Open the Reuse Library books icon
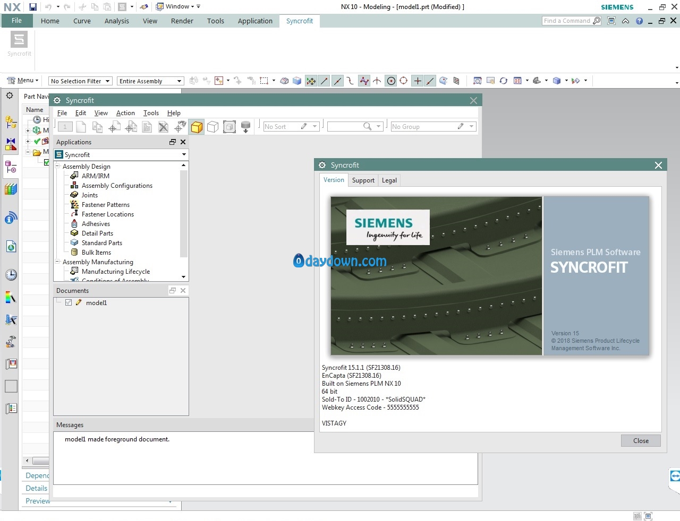This screenshot has width=680, height=521. (x=11, y=189)
